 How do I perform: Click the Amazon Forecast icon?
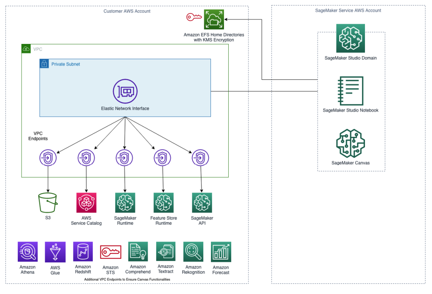(221, 251)
